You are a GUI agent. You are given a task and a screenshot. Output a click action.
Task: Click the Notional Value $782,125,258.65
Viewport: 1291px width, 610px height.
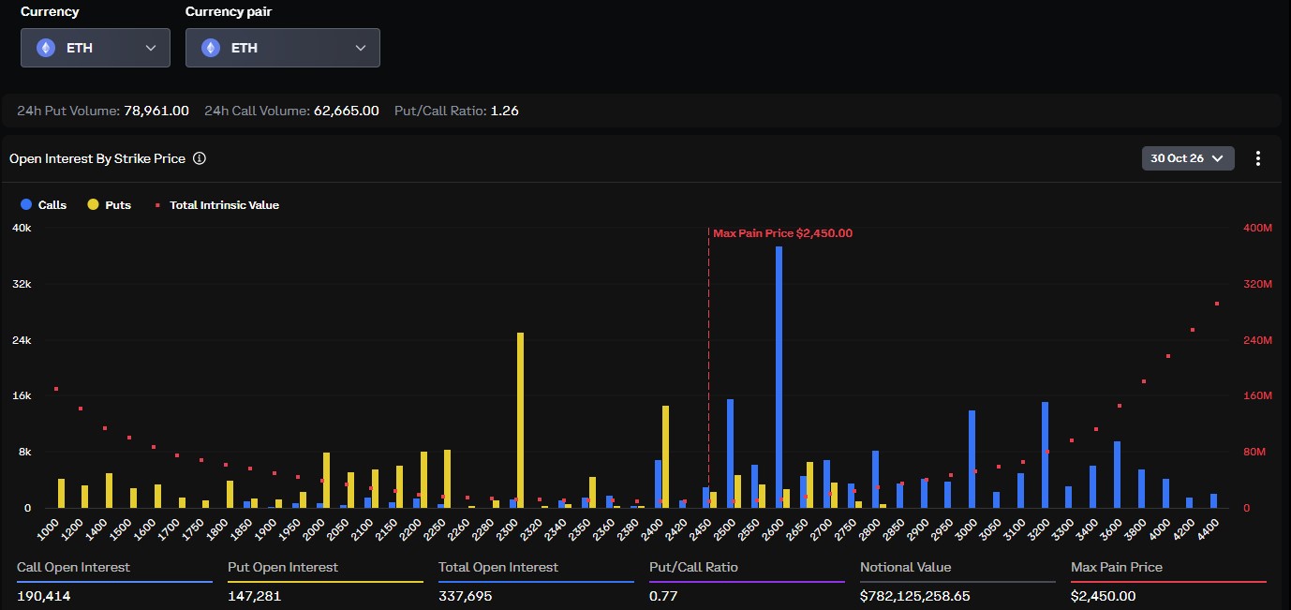[x=915, y=596]
